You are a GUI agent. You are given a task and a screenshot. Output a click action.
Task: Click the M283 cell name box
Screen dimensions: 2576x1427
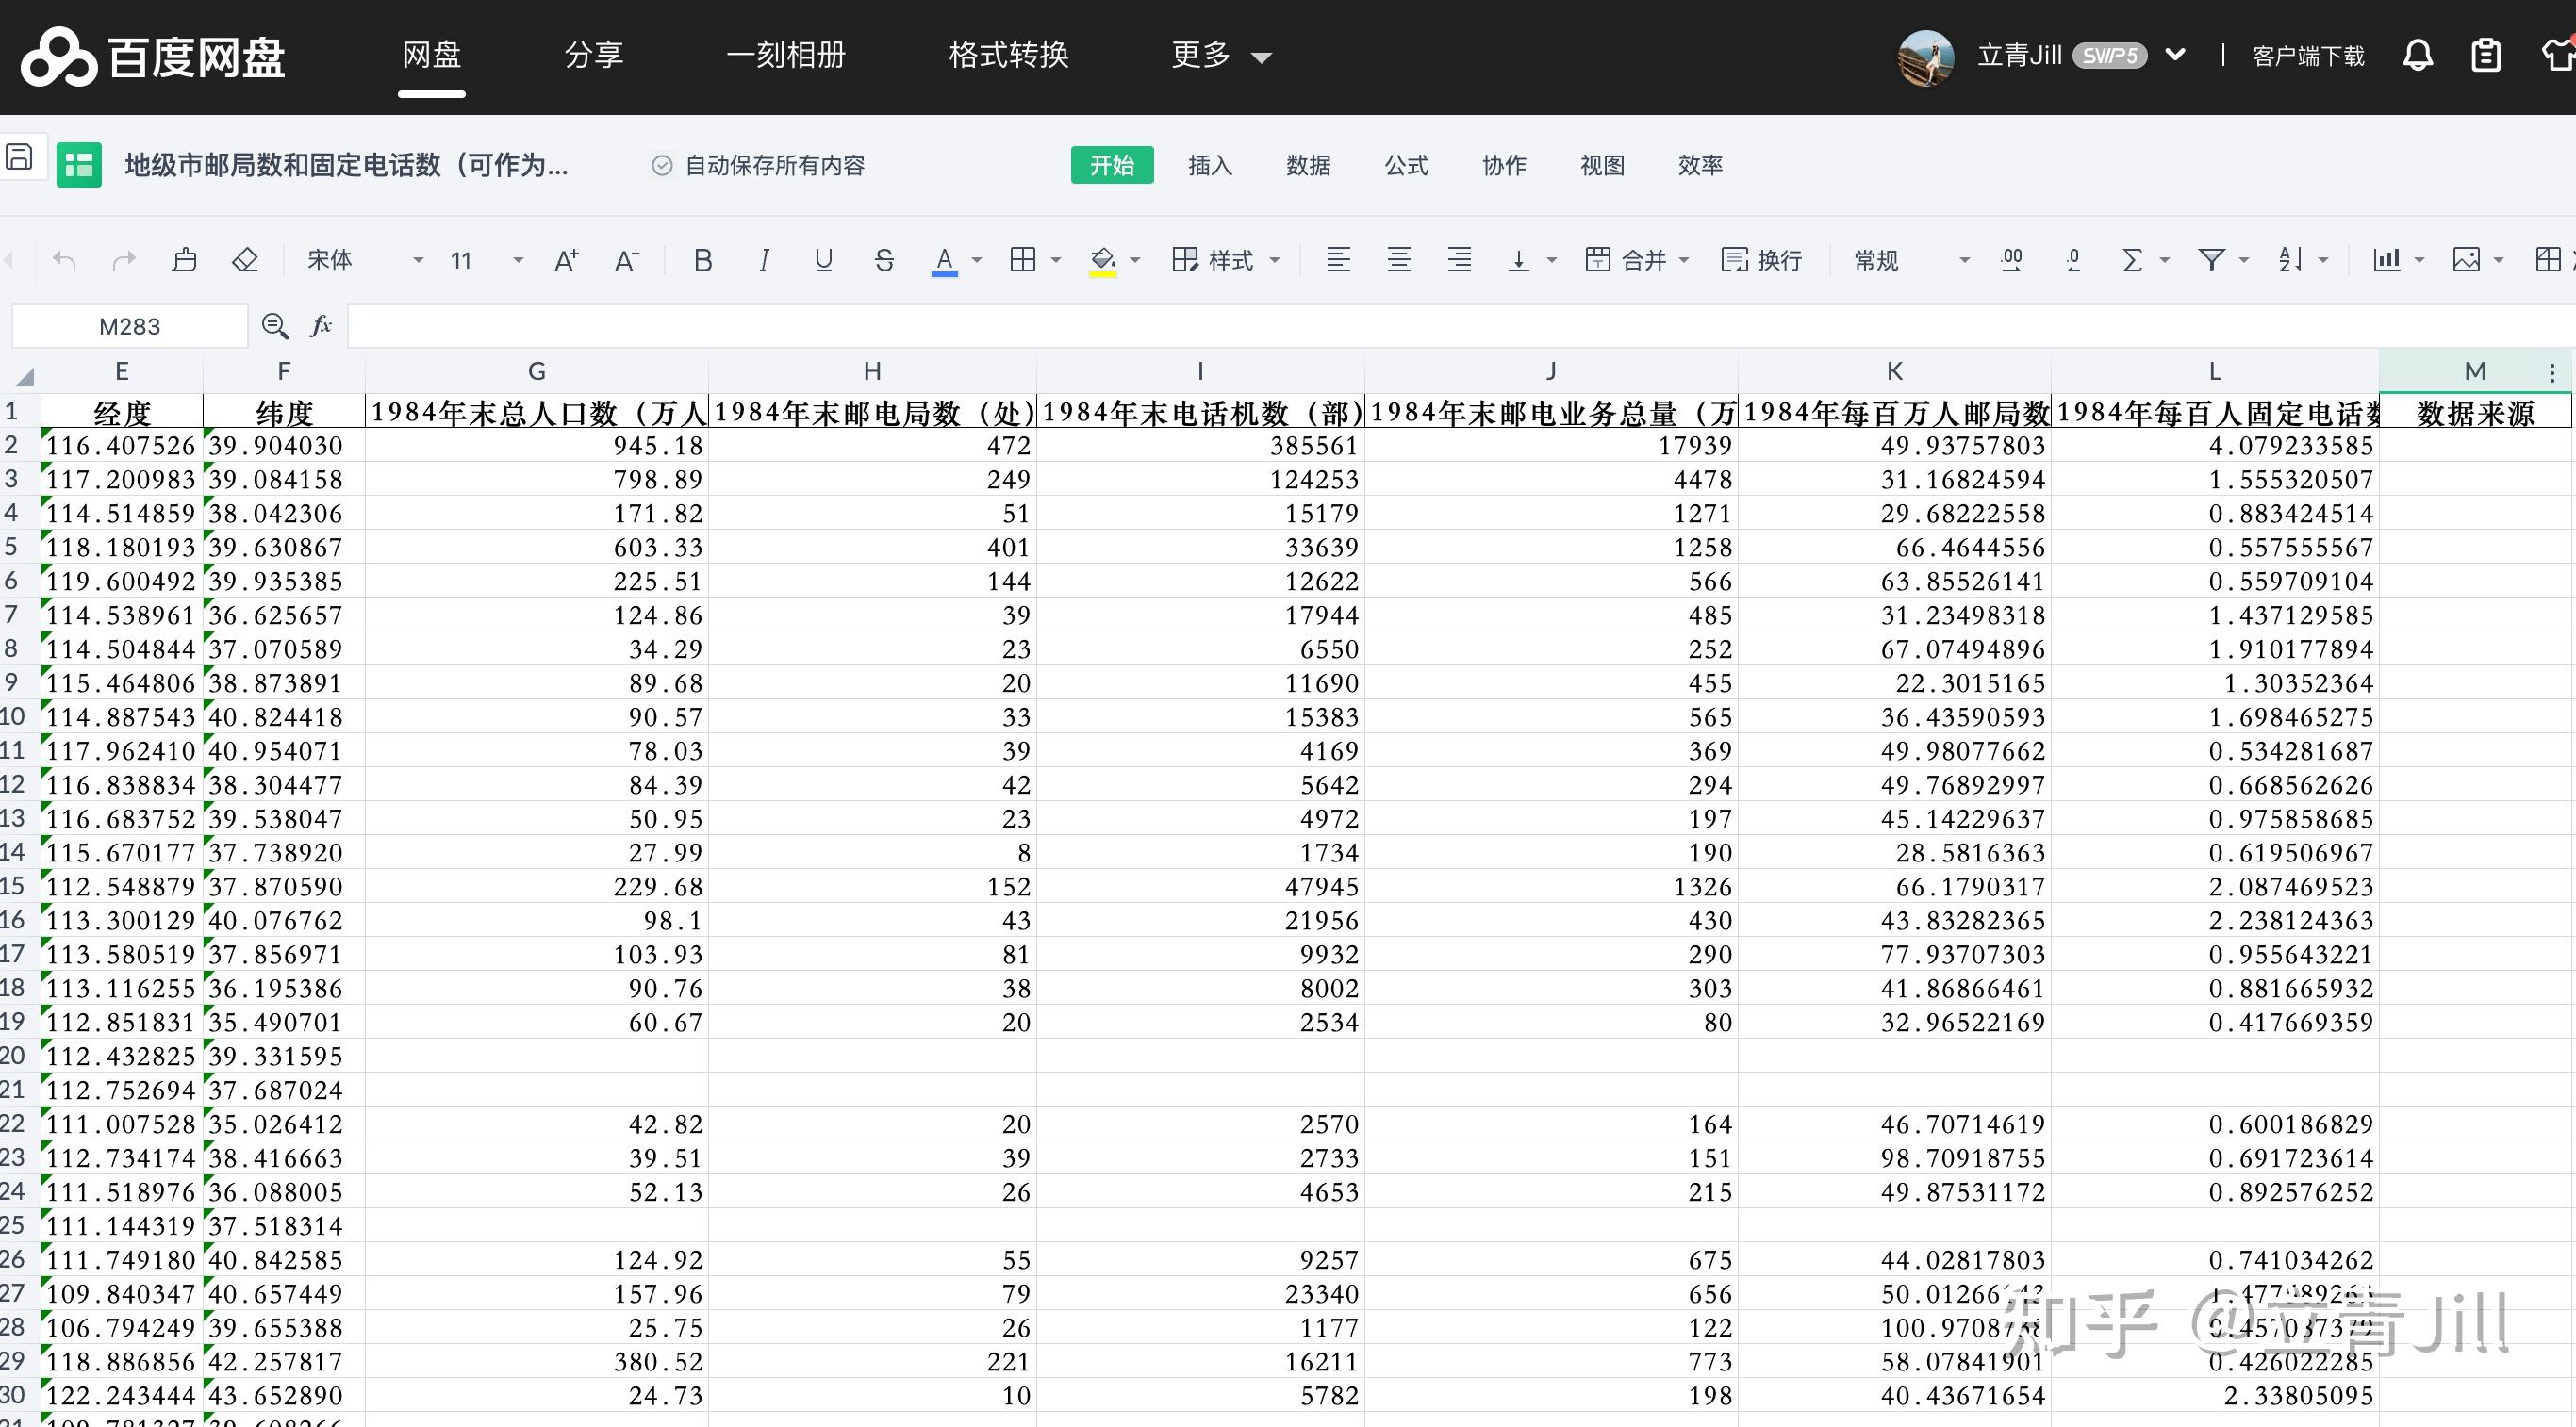coord(130,327)
